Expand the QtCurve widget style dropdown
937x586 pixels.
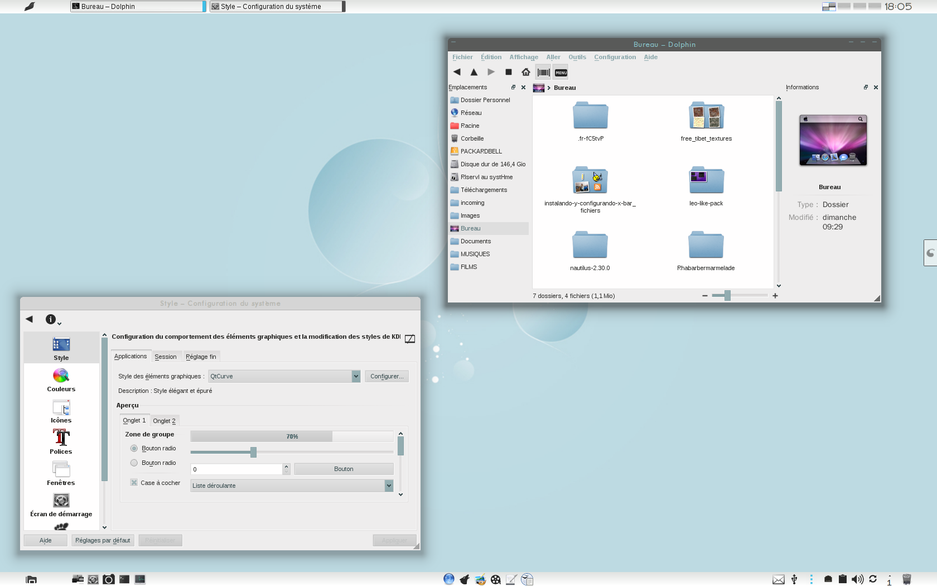[x=356, y=376]
